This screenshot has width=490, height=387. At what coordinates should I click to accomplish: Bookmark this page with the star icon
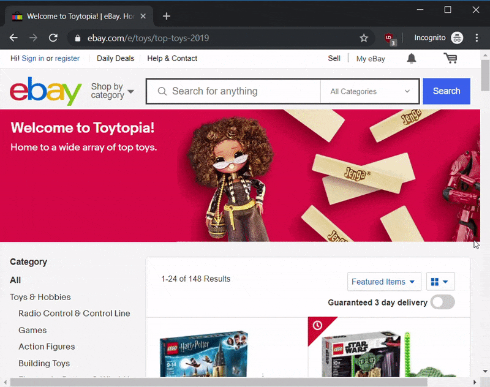click(364, 38)
